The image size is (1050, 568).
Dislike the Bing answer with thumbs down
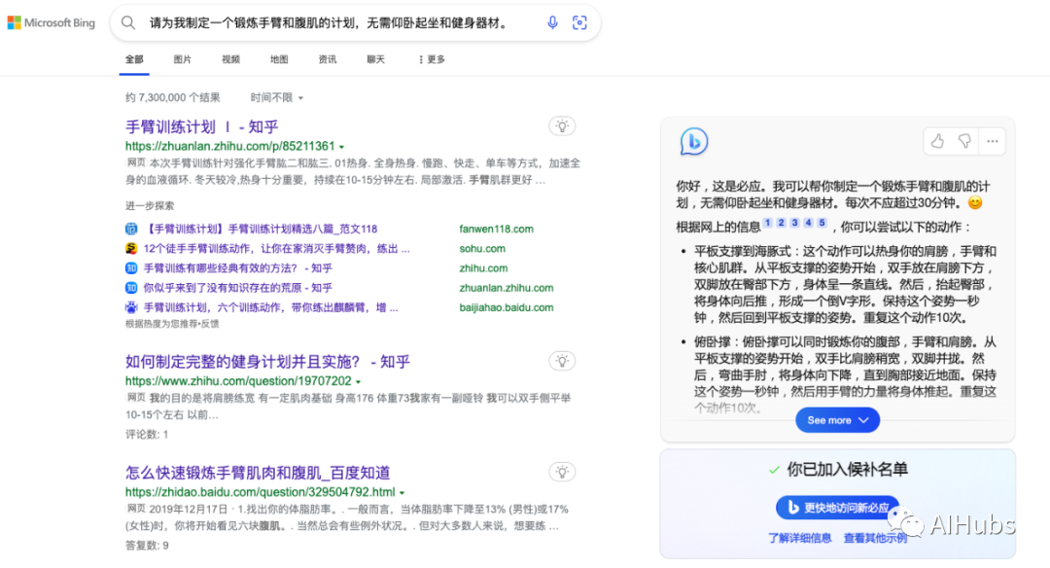tap(964, 141)
